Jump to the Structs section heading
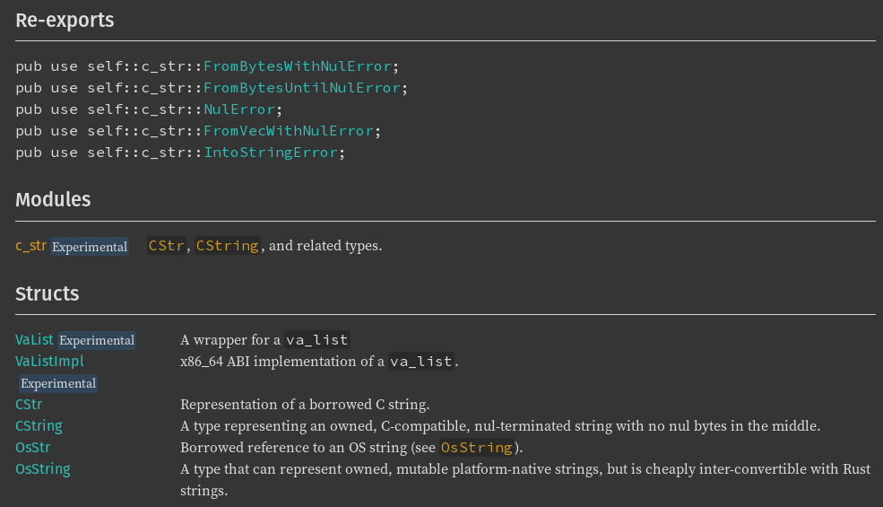Viewport: 883px width, 507px height. [48, 293]
